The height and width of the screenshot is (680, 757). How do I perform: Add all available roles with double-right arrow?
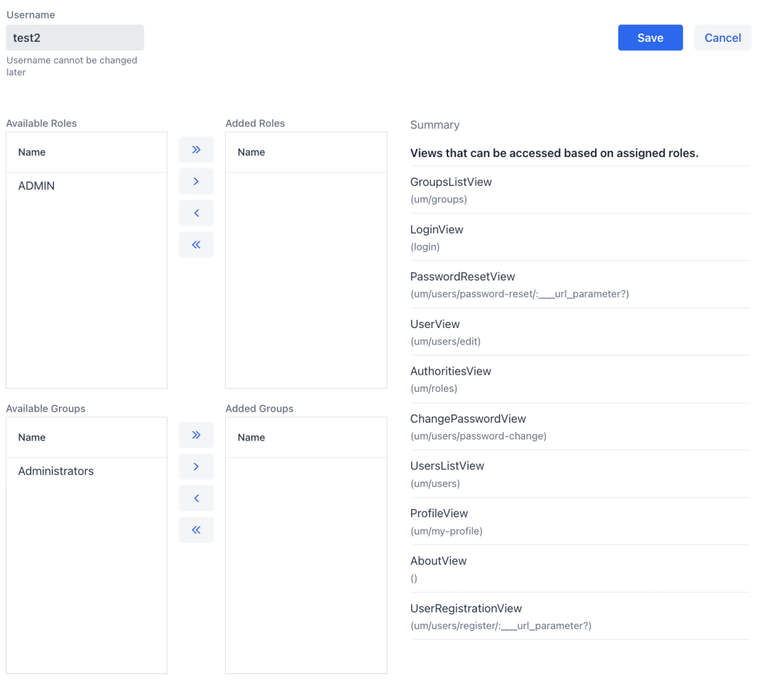coord(196,150)
